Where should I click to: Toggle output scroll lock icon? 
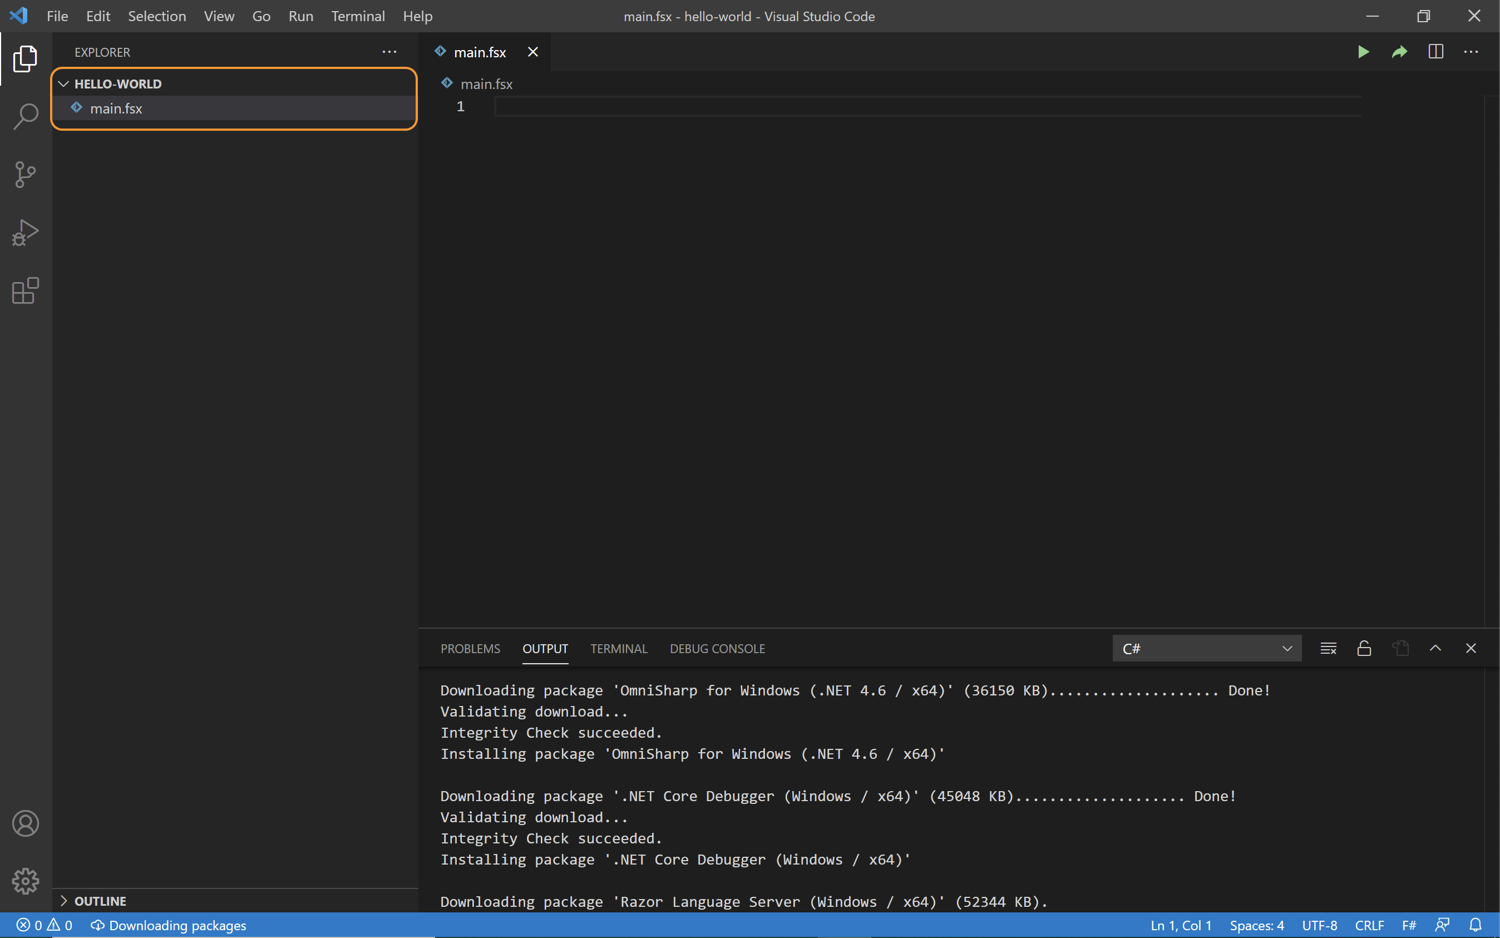(x=1364, y=648)
